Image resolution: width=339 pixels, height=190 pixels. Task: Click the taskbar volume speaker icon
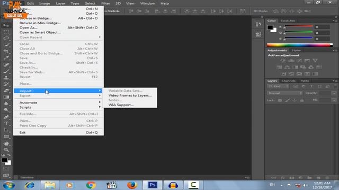tap(305, 185)
